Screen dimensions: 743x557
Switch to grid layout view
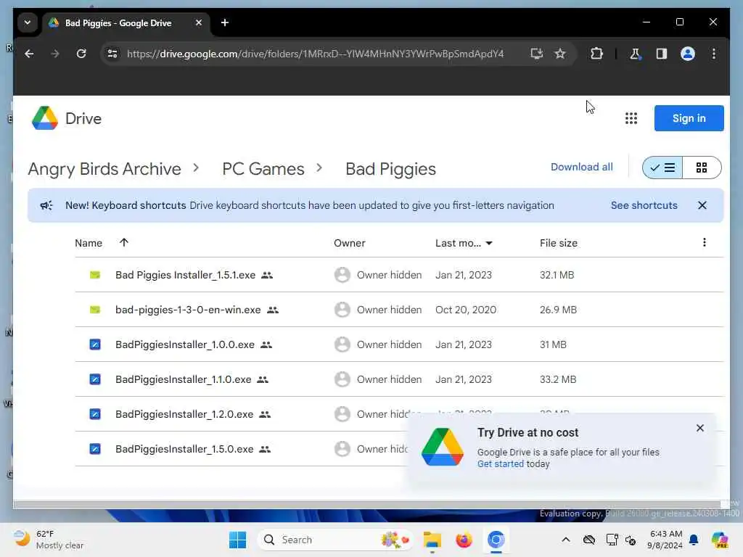point(702,168)
